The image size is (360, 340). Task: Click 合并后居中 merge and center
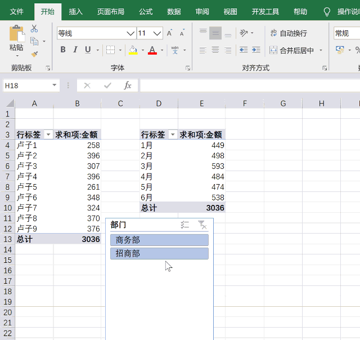(291, 50)
